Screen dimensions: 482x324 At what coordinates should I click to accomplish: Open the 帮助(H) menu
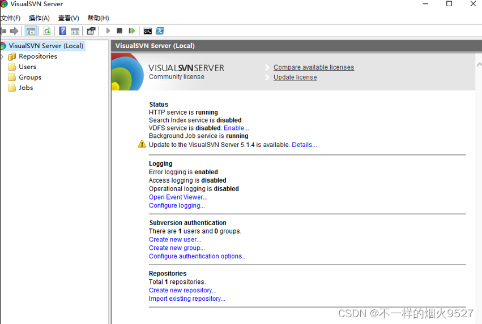(98, 18)
